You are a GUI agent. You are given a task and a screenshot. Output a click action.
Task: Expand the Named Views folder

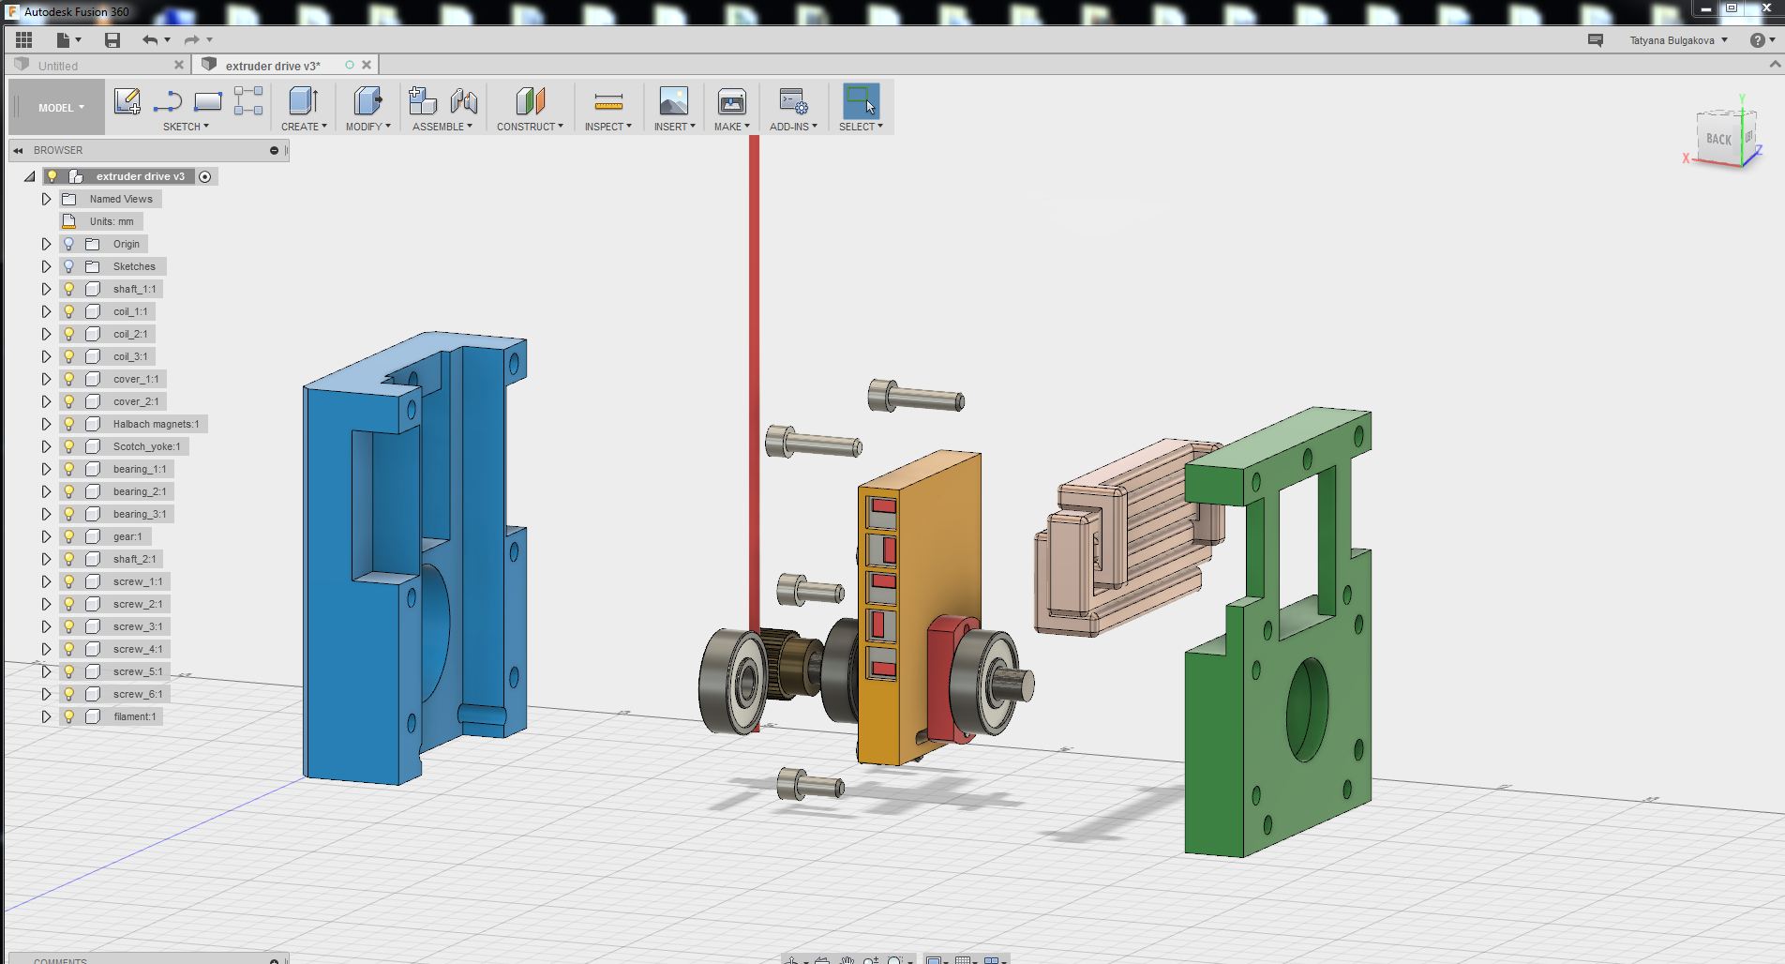pos(46,199)
